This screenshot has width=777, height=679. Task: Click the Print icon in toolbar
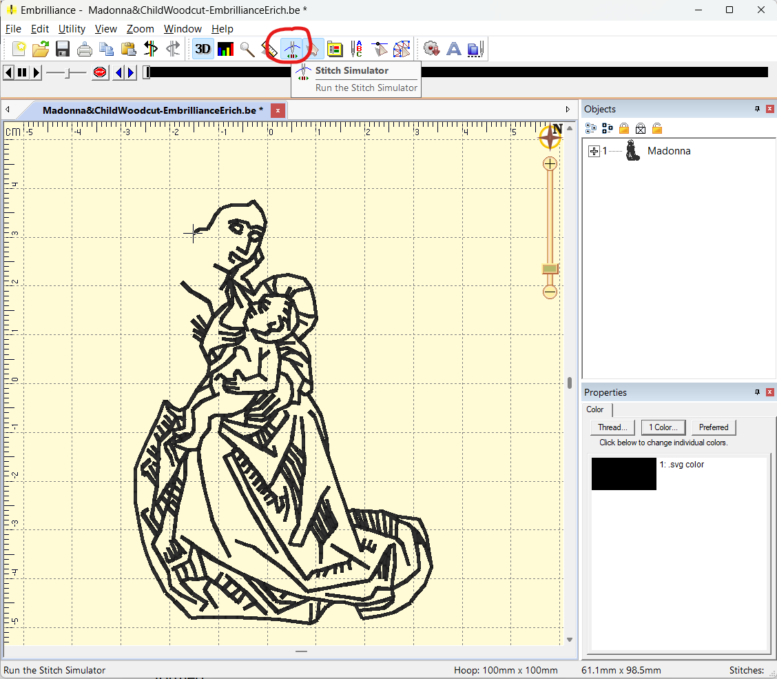coord(85,49)
